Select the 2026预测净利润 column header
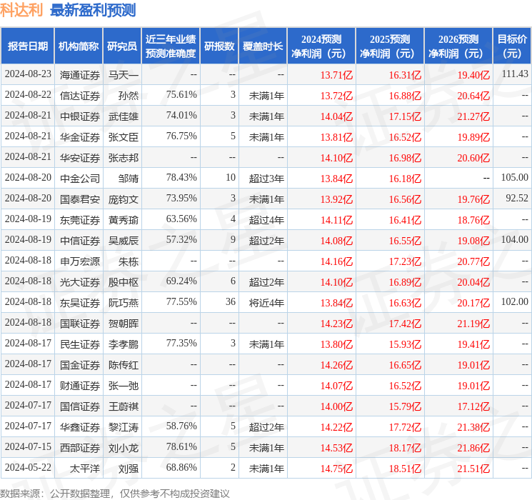532x500 pixels. pos(458,46)
